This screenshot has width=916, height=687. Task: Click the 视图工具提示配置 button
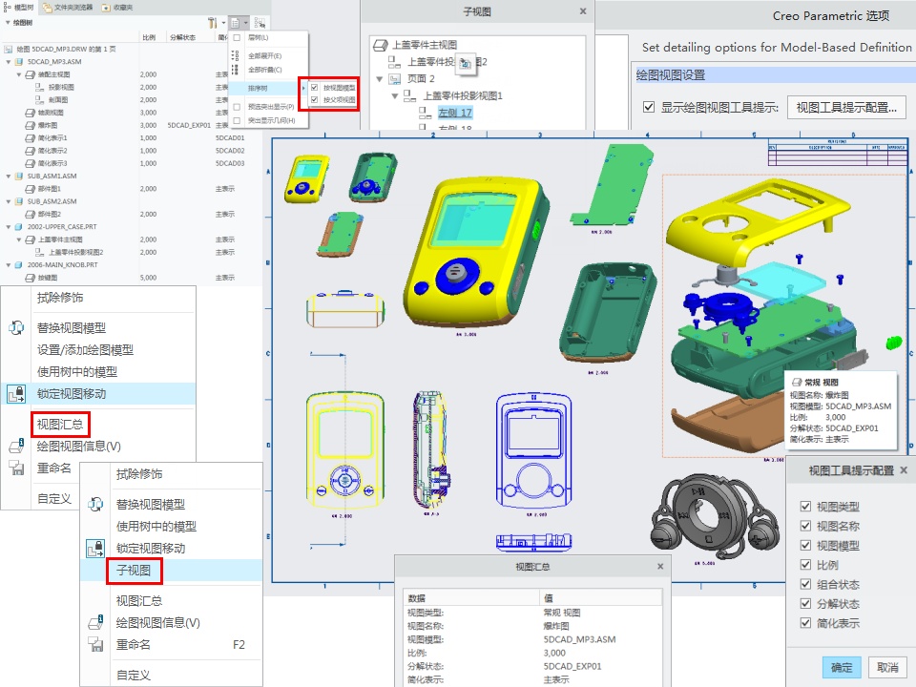(845, 108)
